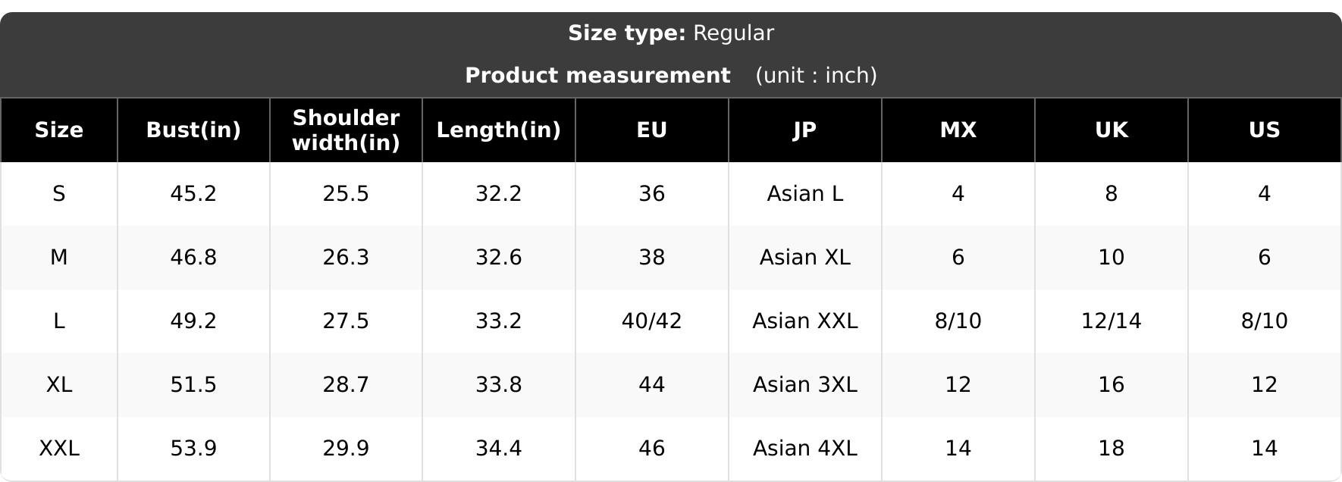Click the length value 34.4
Screen dimensions: 1342x482
pos(499,449)
